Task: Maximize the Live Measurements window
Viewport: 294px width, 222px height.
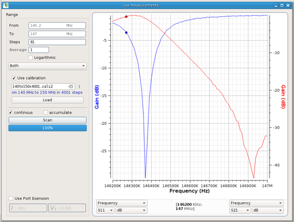Action: [x=282, y=5]
